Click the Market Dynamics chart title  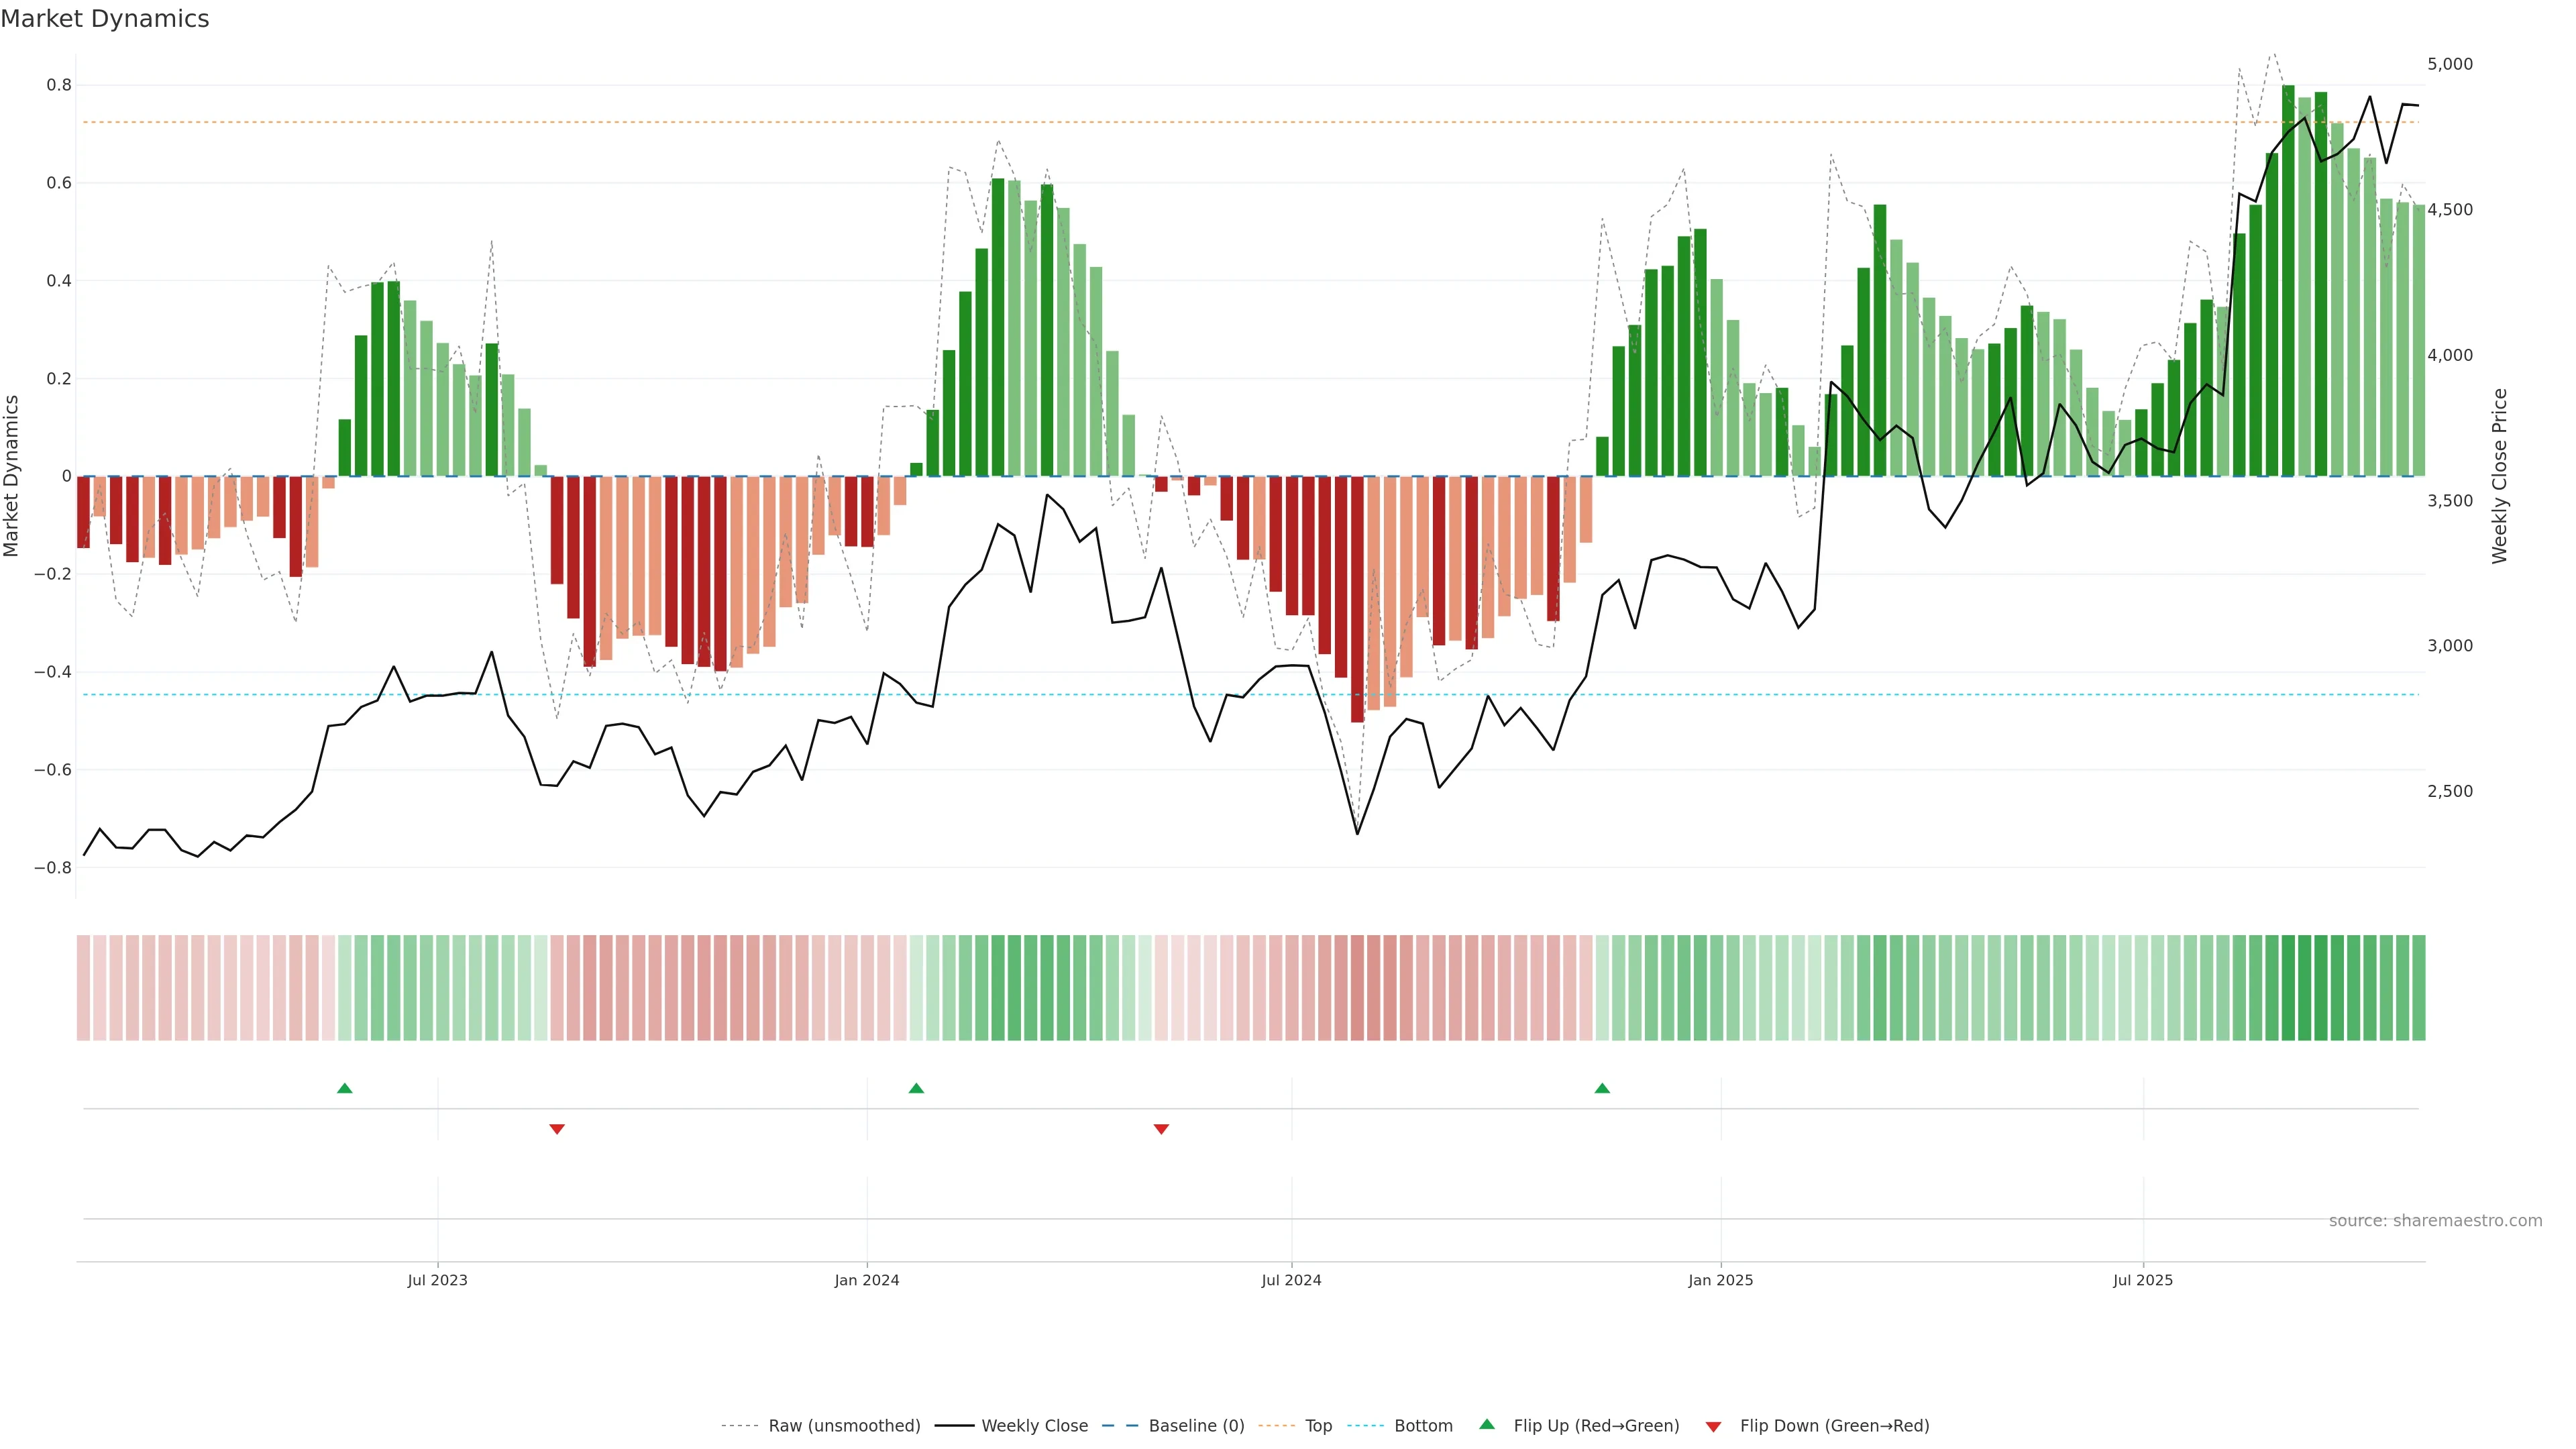(x=105, y=19)
